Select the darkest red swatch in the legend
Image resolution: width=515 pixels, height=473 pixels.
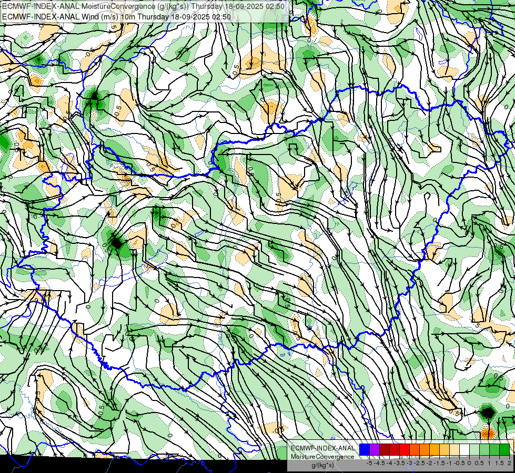(384, 450)
